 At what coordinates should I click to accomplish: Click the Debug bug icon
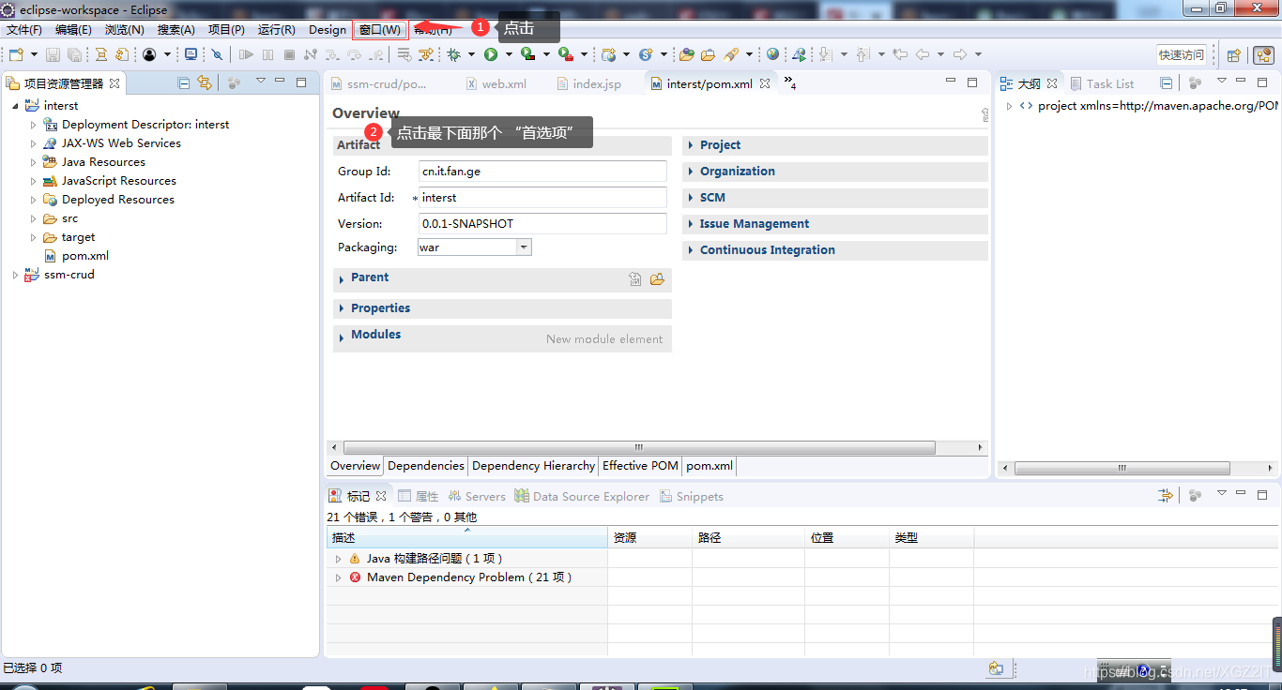(454, 55)
